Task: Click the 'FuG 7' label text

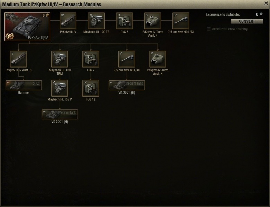Action: 91,70
